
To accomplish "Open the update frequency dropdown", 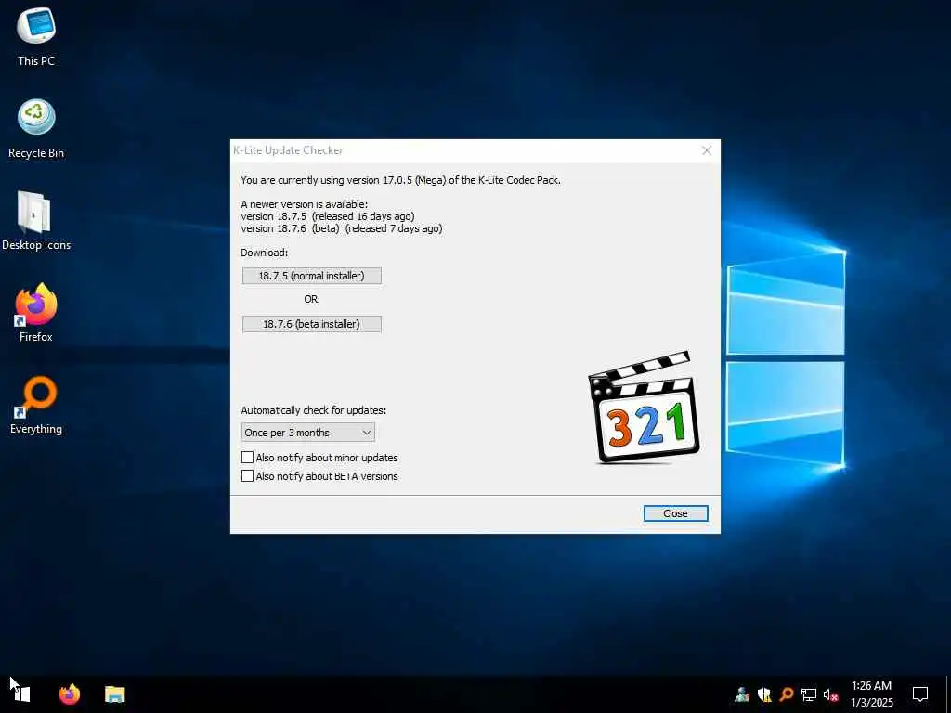I will tap(308, 433).
